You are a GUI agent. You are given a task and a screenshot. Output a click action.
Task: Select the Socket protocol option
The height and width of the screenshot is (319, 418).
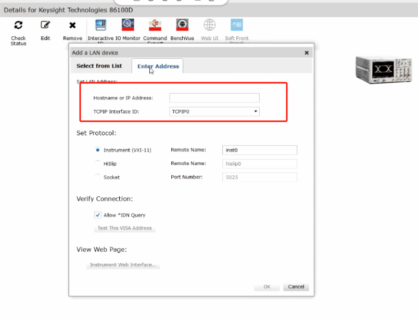click(98, 177)
